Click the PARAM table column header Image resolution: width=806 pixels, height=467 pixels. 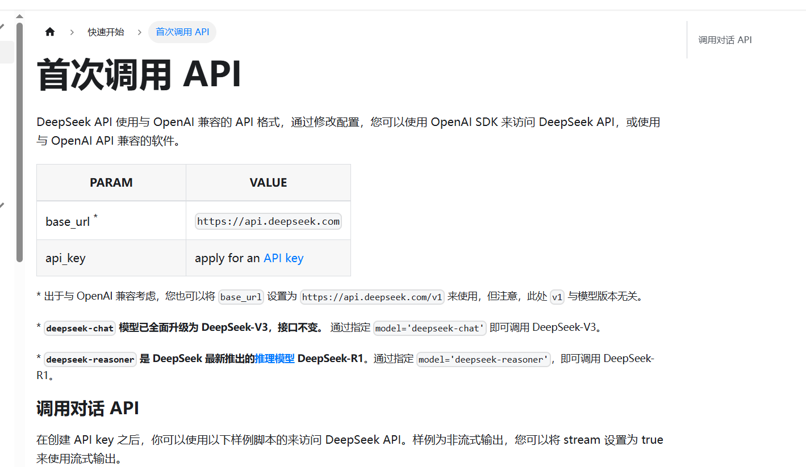[x=111, y=183]
